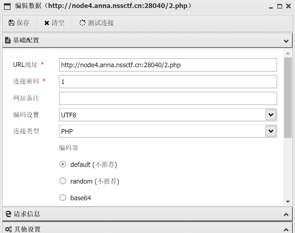The image size is (295, 233).
Task: Click the connection password input field
Action: 168,82
